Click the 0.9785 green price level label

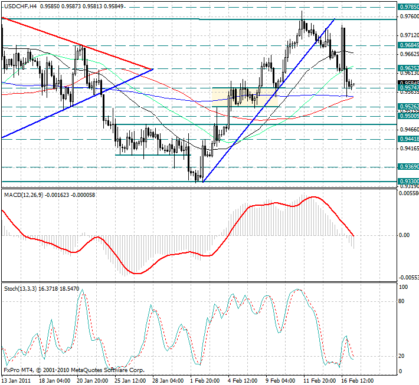tap(408, 7)
